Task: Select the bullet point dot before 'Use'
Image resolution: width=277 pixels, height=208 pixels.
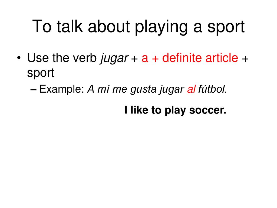Action: tap(19, 58)
